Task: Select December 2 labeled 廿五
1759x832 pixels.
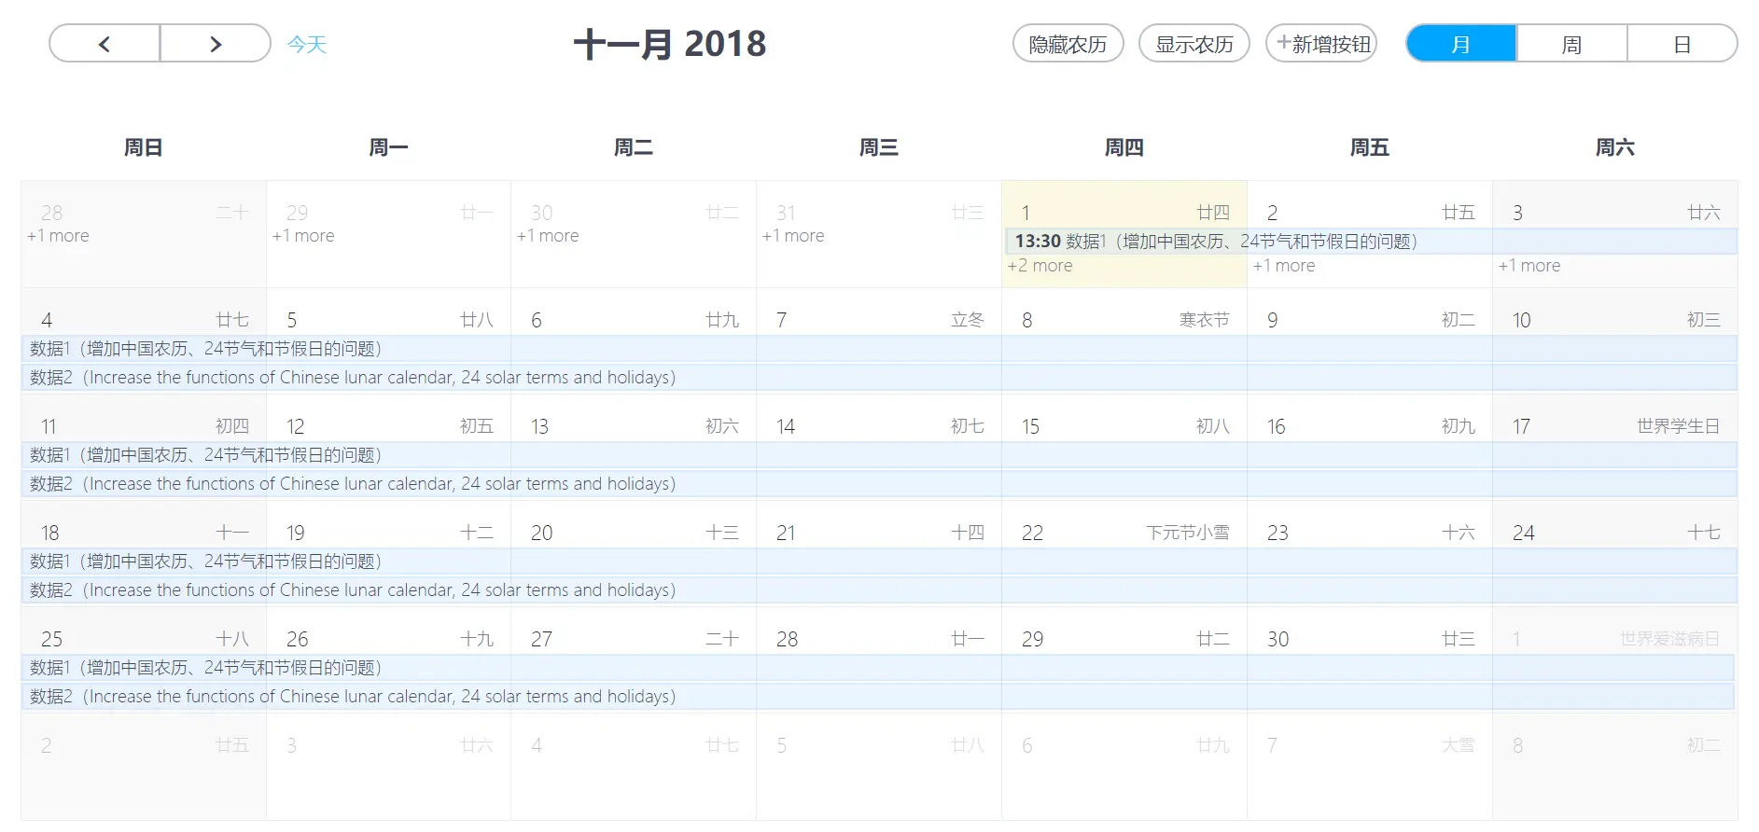Action: pos(46,746)
